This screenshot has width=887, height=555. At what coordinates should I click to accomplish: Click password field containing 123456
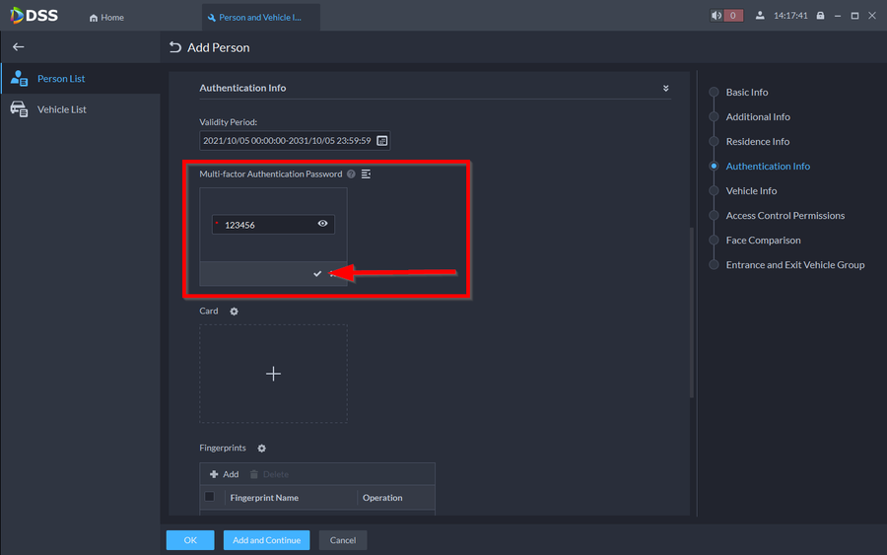(273, 225)
